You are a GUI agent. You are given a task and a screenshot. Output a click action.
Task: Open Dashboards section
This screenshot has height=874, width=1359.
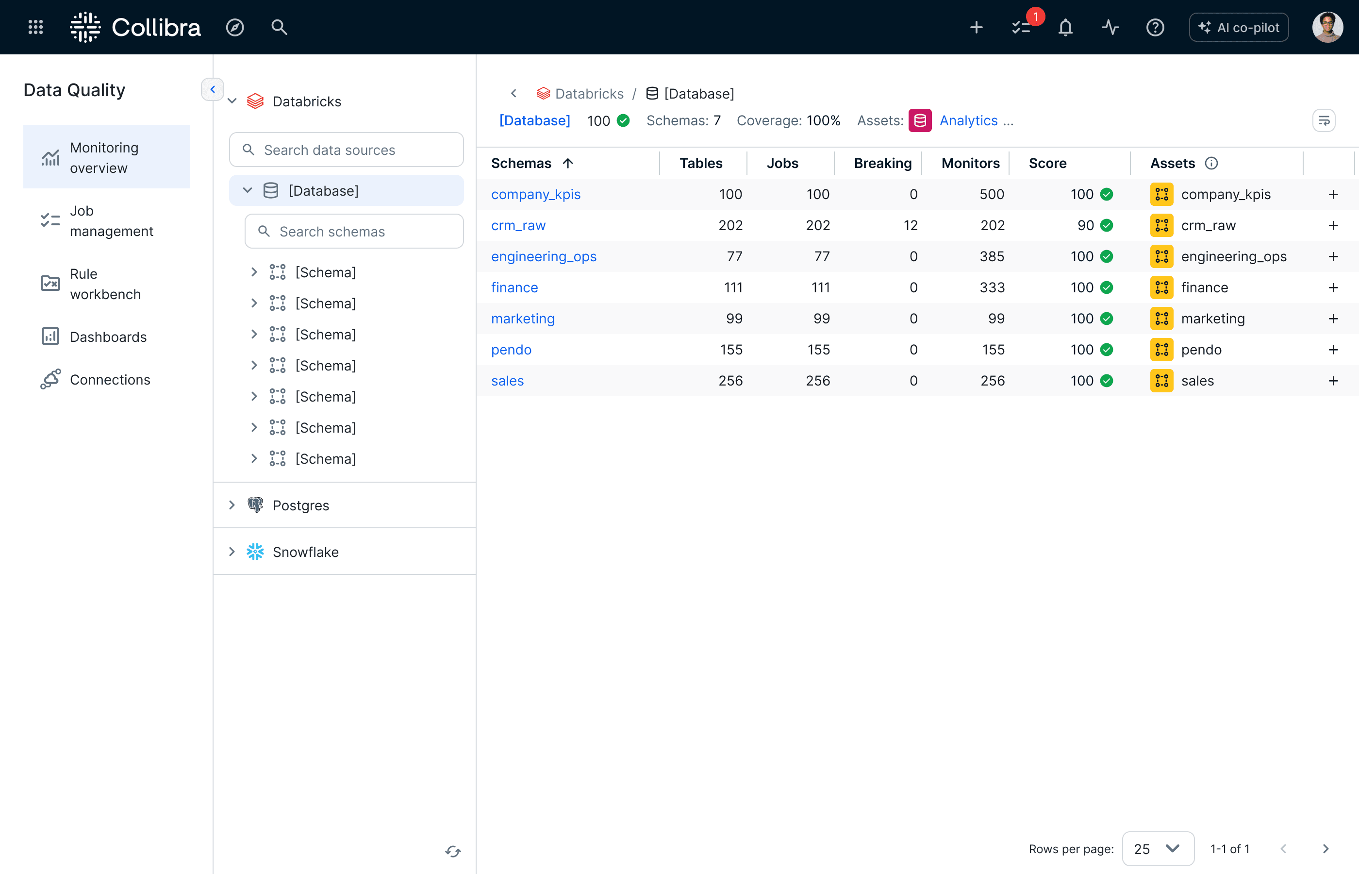pyautogui.click(x=107, y=336)
